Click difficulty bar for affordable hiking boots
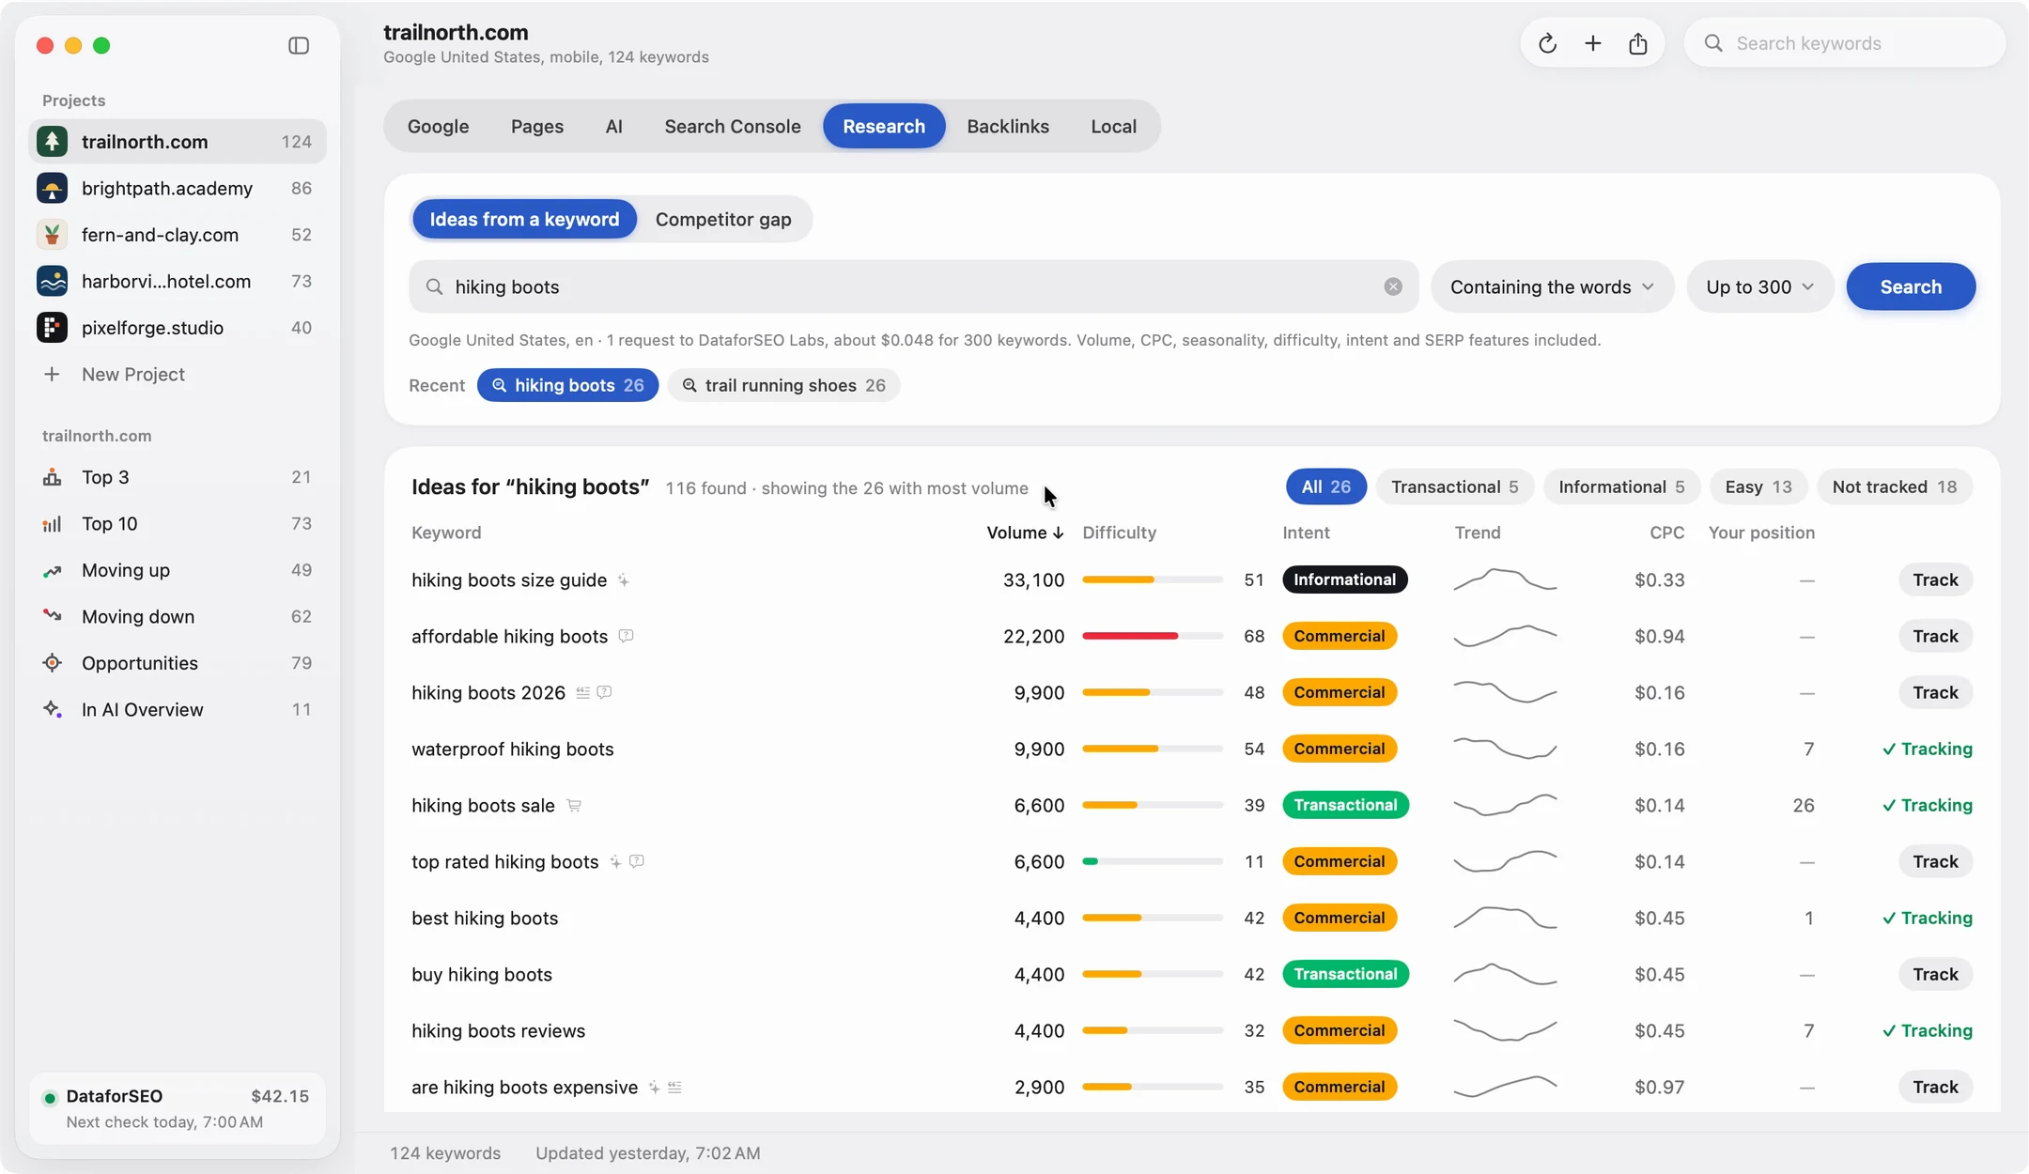Image resolution: width=2029 pixels, height=1174 pixels. click(1153, 636)
